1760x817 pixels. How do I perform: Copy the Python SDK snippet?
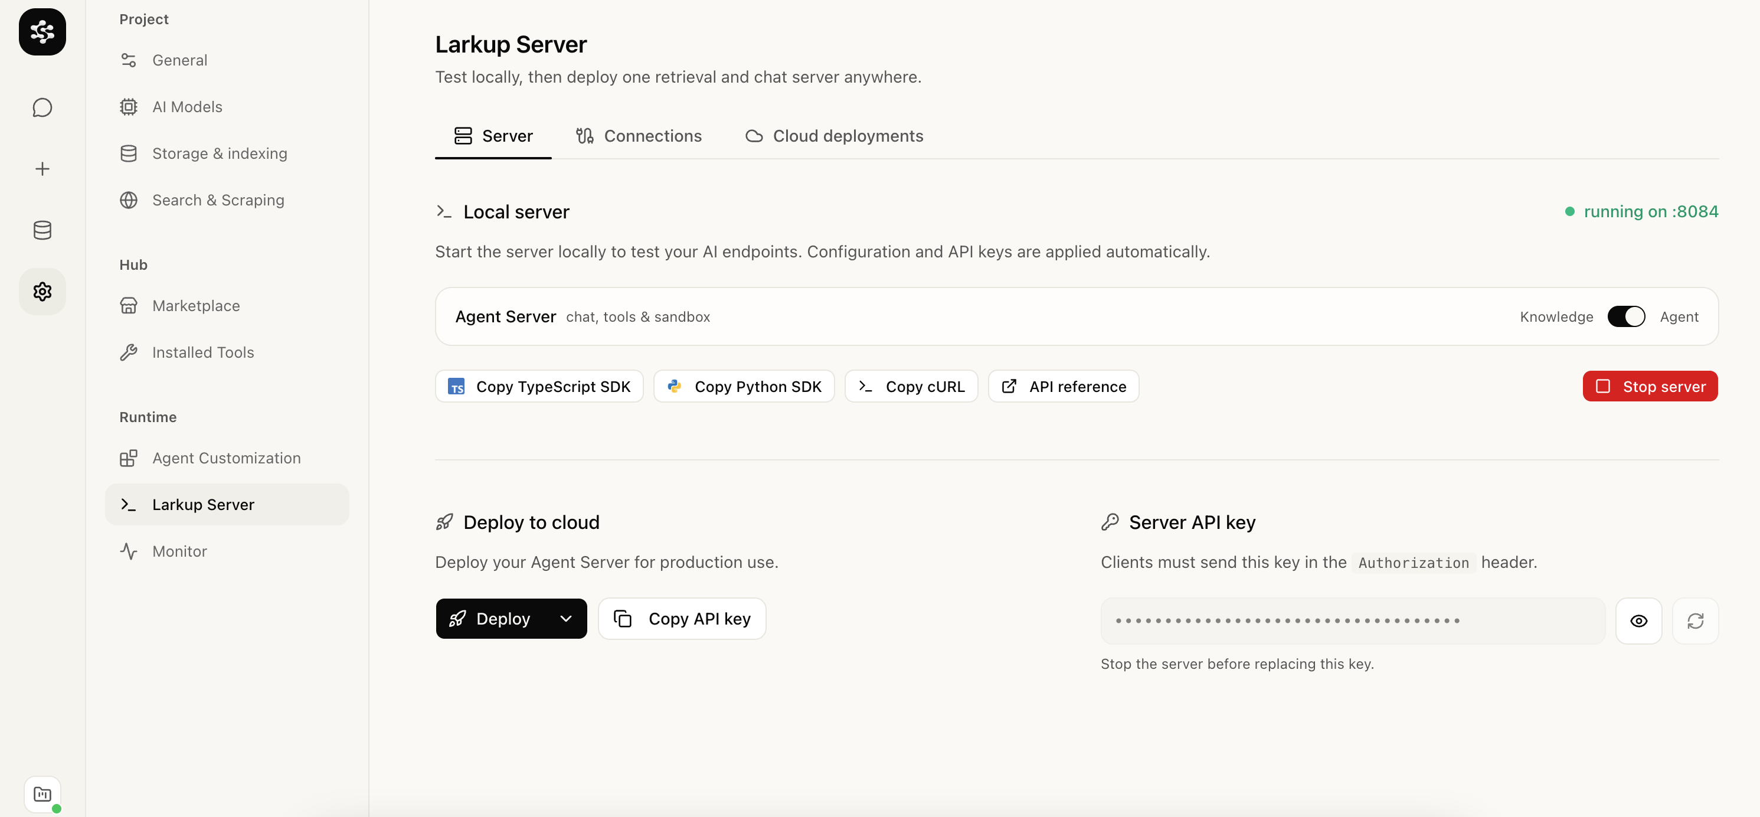point(744,387)
